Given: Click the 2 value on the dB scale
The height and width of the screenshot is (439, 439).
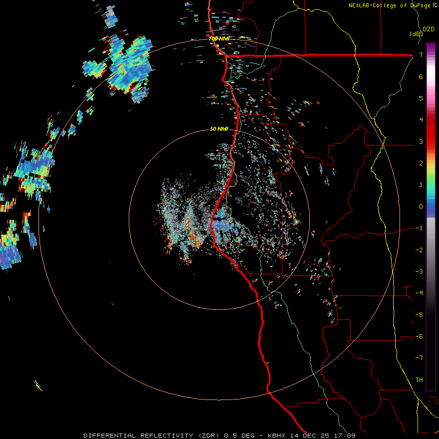Looking at the screenshot, I should point(421,163).
